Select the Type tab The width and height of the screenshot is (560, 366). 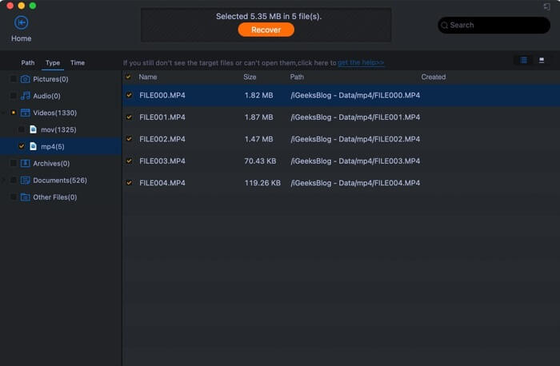click(53, 63)
